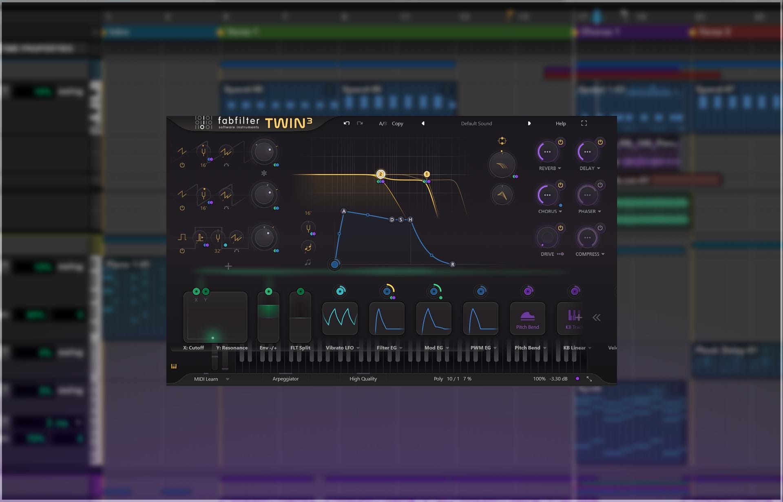Click the filter peak knob with the resonance shape
This screenshot has width=783, height=502.
[502, 195]
